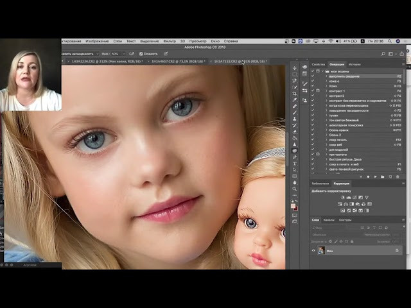
Task: Delete action with trash icon
Action: (398, 177)
